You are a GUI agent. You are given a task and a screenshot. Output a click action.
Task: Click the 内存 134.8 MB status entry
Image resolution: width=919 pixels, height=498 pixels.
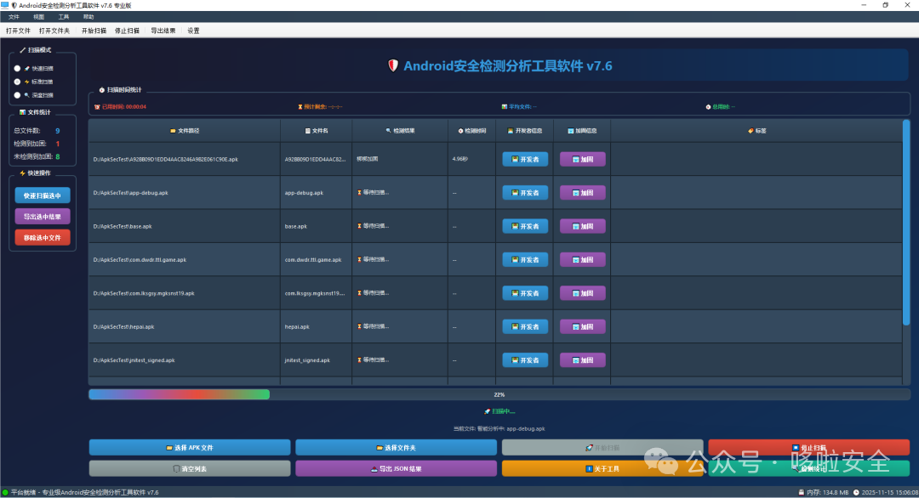pyautogui.click(x=824, y=492)
